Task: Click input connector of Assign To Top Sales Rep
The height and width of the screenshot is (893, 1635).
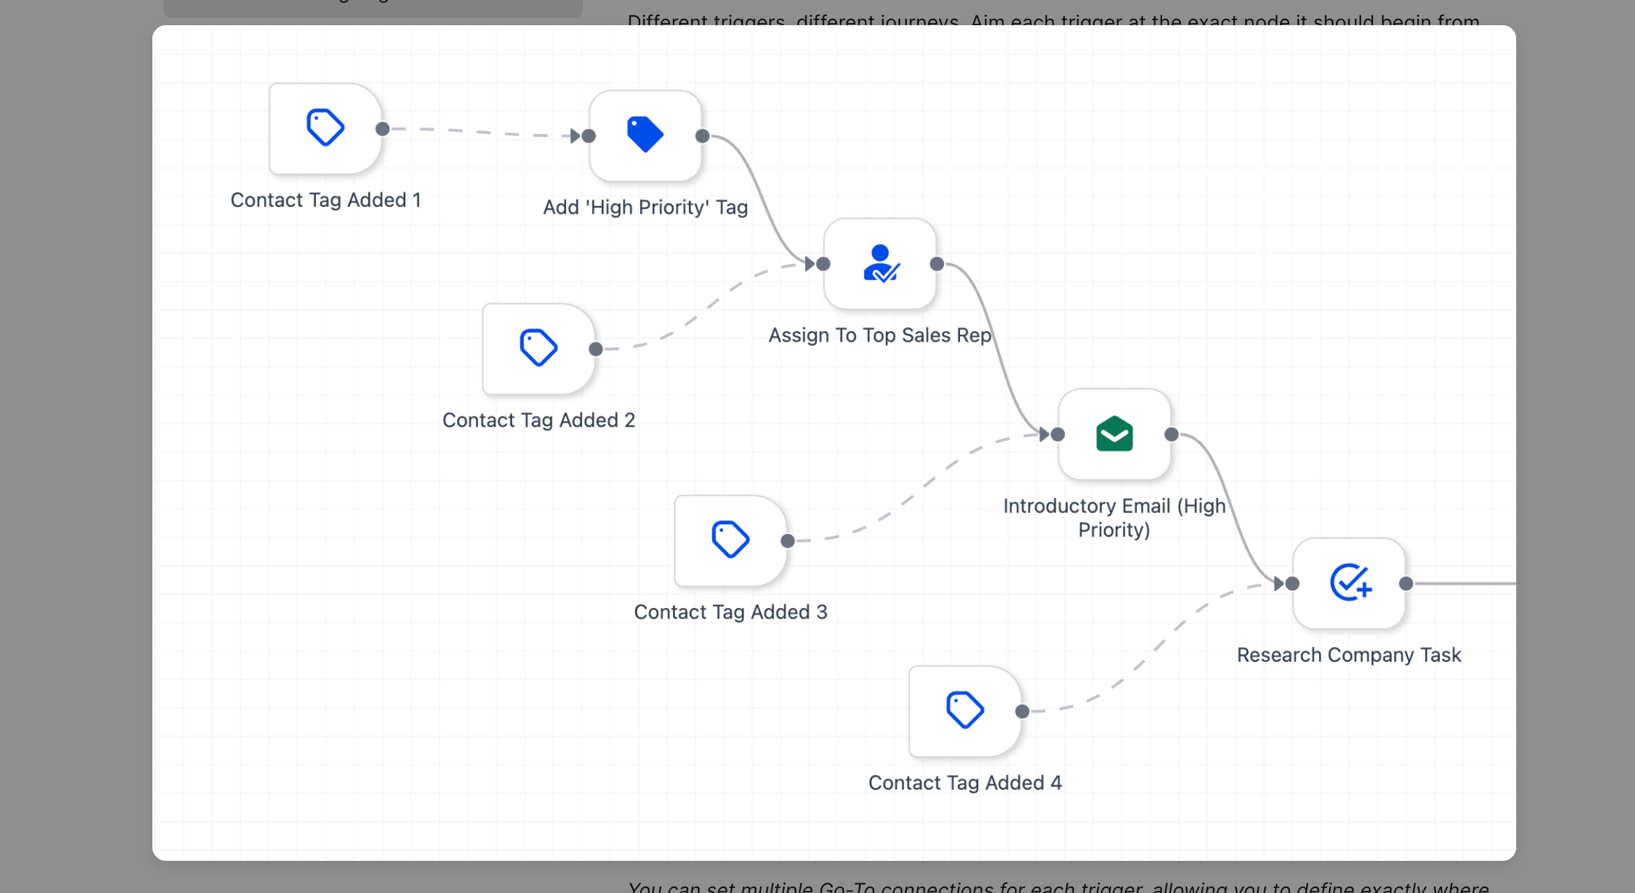Action: [x=823, y=263]
